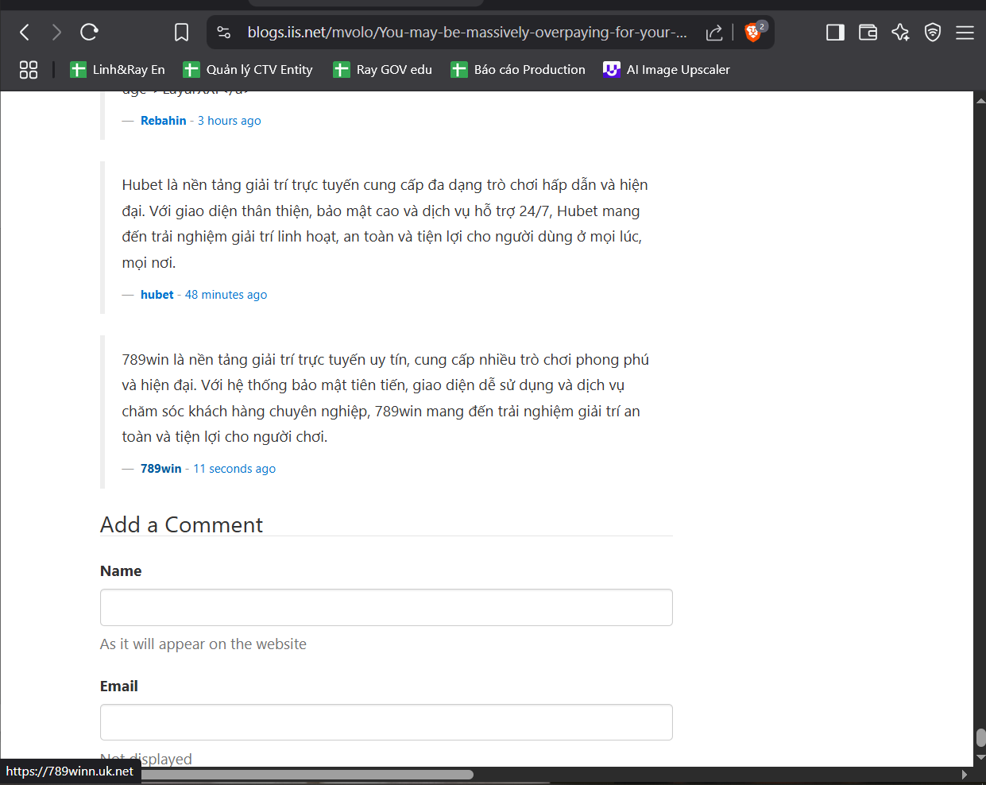
Task: Open Leo AI assistant
Action: 900,33
